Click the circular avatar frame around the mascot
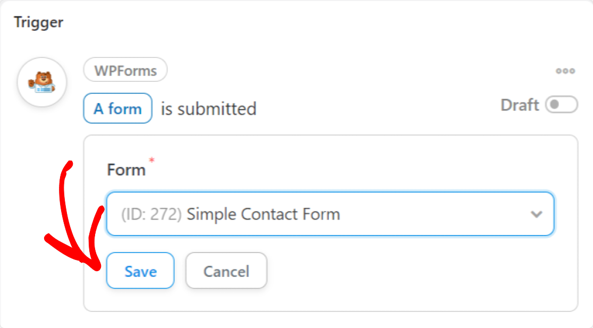This screenshot has width=593, height=328. 42,82
